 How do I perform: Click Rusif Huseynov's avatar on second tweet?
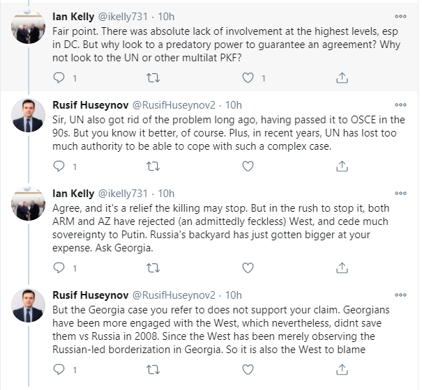click(29, 115)
